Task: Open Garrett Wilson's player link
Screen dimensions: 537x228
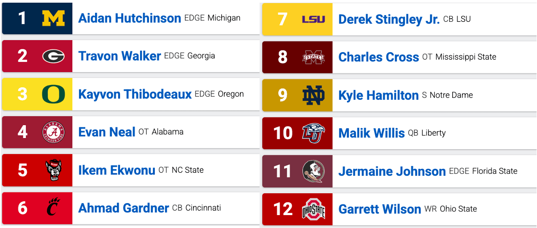Action: 380,209
